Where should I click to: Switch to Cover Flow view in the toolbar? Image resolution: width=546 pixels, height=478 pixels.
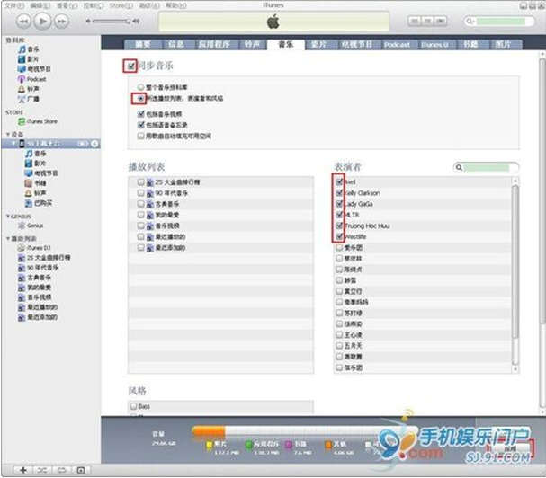tap(441, 22)
